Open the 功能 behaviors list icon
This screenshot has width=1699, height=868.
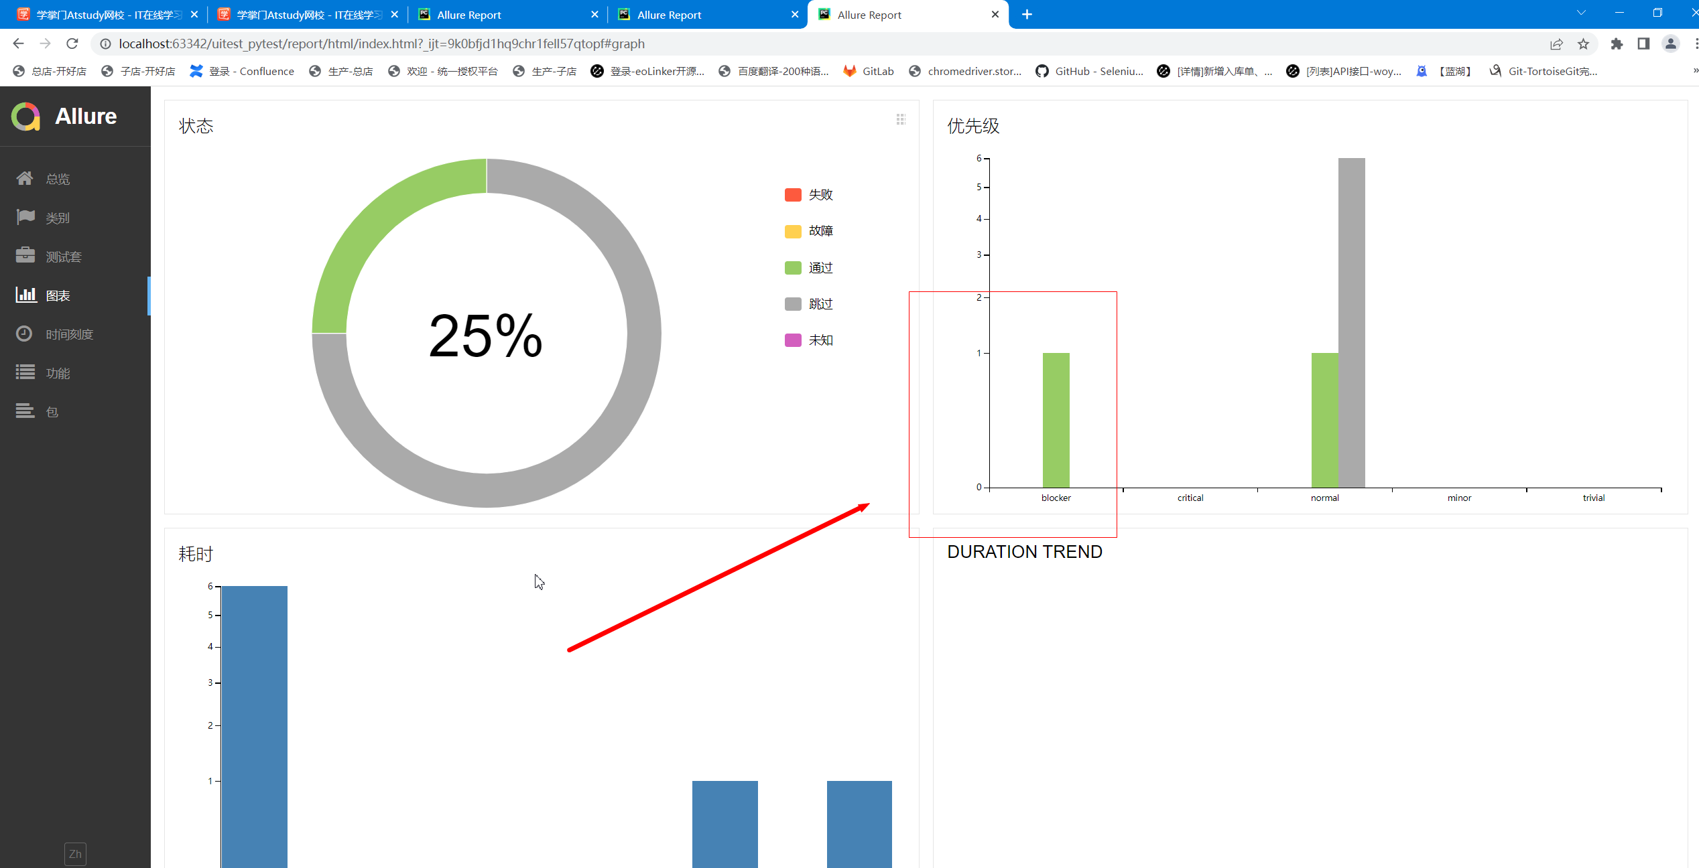point(25,372)
